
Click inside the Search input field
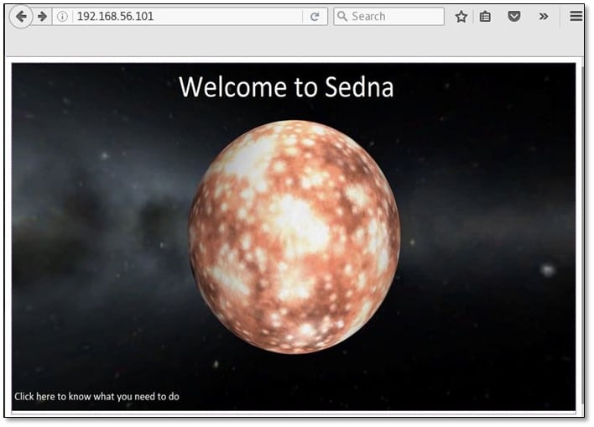394,17
